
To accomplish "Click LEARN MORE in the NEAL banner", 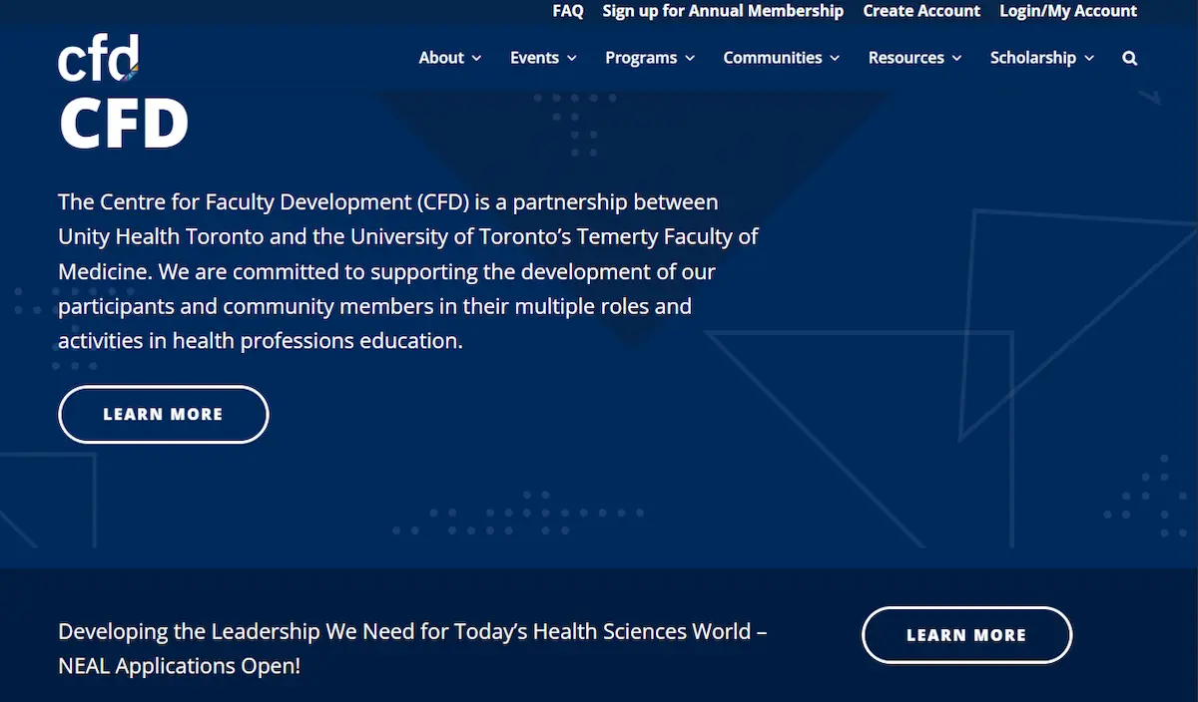I will [966, 634].
